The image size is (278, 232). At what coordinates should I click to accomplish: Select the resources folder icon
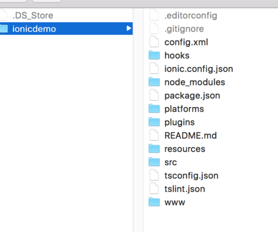point(154,148)
